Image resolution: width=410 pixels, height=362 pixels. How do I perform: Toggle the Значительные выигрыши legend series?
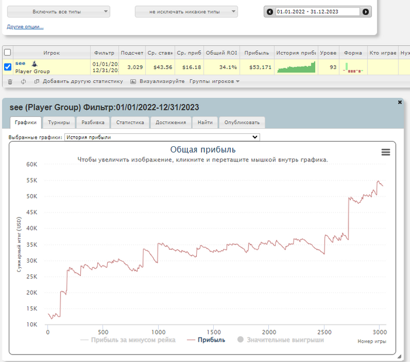[x=281, y=340]
